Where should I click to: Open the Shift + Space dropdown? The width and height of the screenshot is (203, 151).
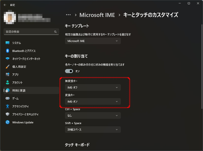[93, 129]
